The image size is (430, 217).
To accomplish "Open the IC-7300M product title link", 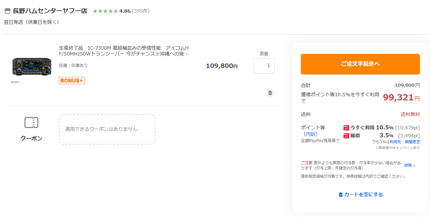I will pyautogui.click(x=124, y=51).
